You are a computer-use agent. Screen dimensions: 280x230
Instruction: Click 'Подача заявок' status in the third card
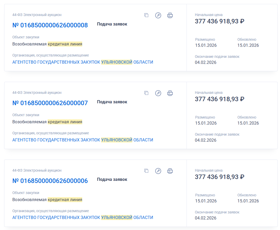(x=112, y=180)
